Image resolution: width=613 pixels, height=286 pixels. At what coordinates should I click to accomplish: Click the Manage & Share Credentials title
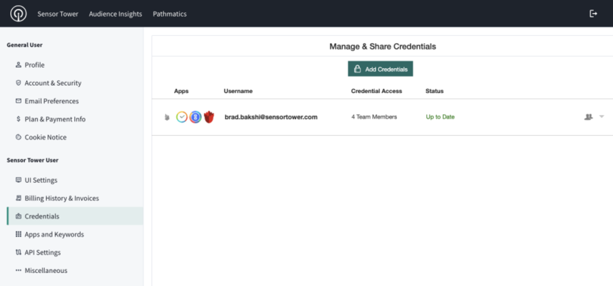point(383,46)
